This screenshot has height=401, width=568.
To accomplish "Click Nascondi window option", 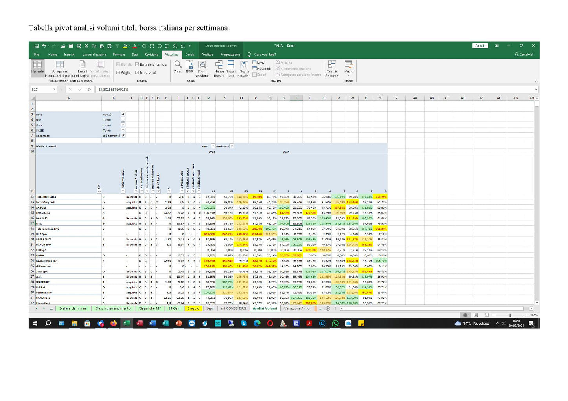I will [x=261, y=69].
